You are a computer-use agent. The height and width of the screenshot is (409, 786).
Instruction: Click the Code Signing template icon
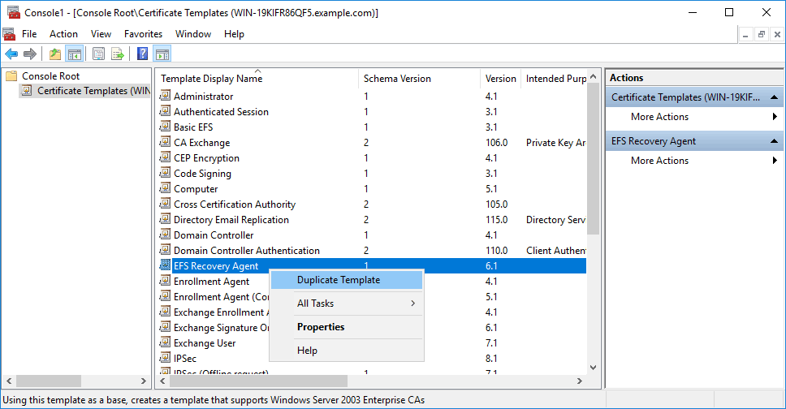[x=165, y=172]
